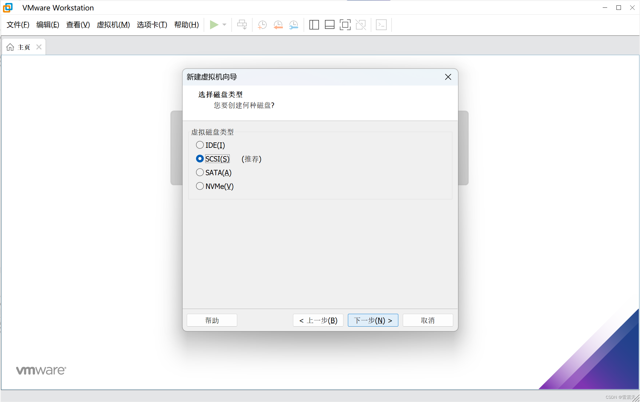Select the IDE(I) disk type
The height and width of the screenshot is (402, 640).
[211, 145]
